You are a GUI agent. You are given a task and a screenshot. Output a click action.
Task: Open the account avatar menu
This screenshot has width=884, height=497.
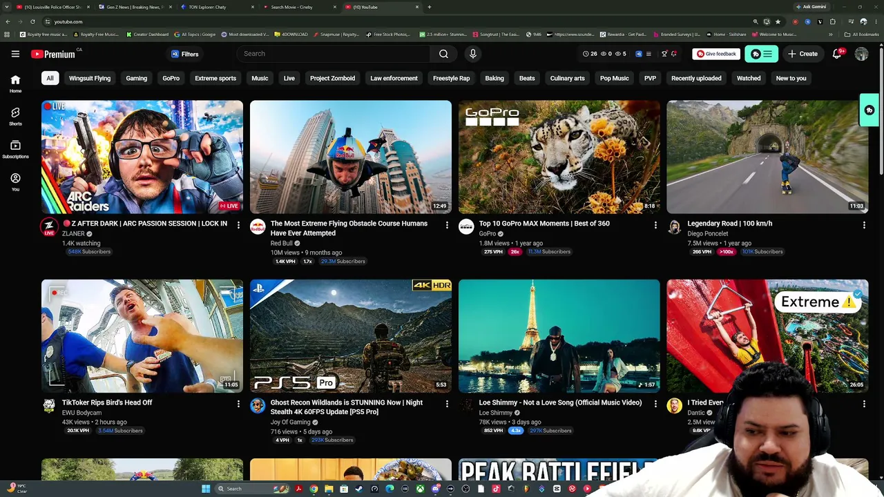pyautogui.click(x=861, y=54)
